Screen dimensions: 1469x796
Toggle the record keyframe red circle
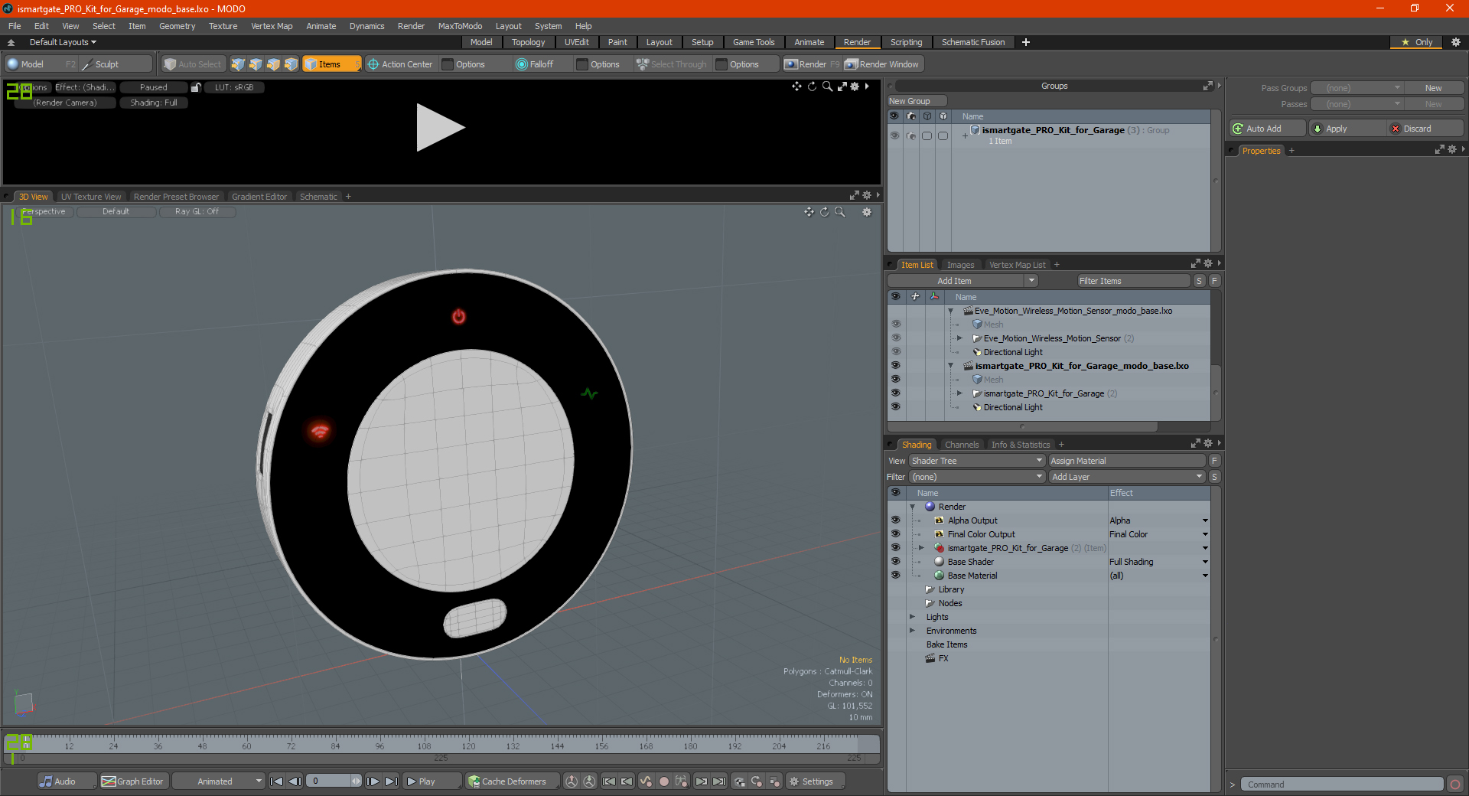[x=664, y=781]
